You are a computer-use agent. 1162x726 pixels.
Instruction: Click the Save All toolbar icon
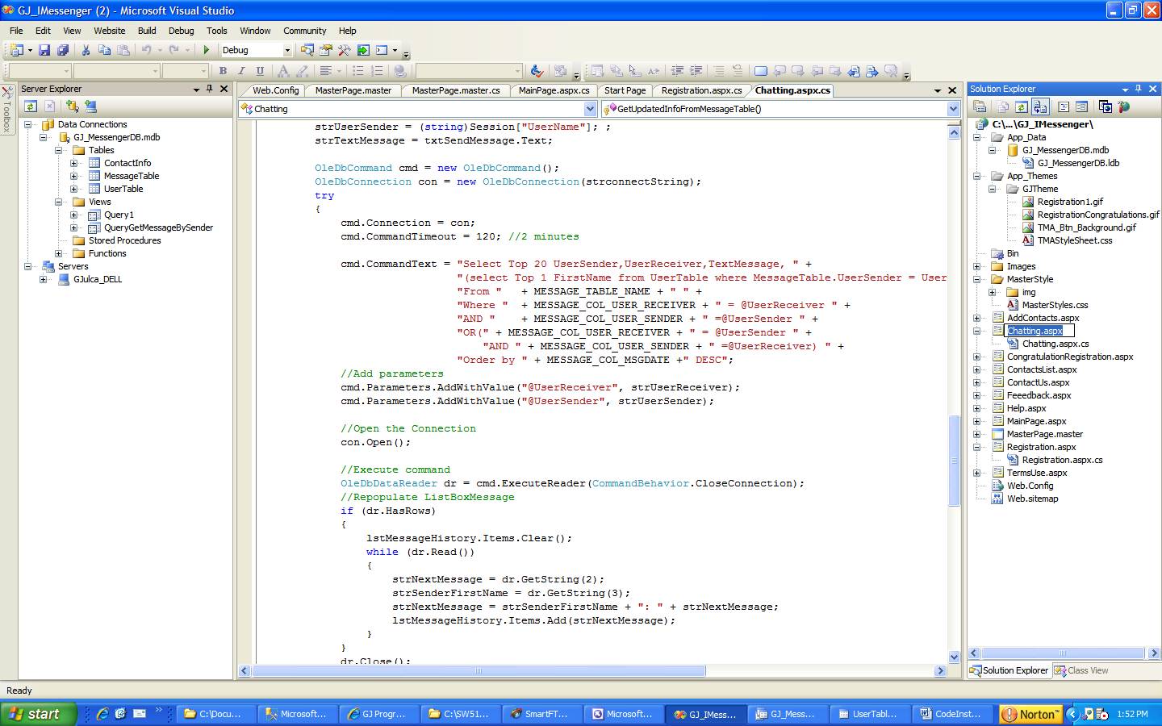tap(62, 50)
